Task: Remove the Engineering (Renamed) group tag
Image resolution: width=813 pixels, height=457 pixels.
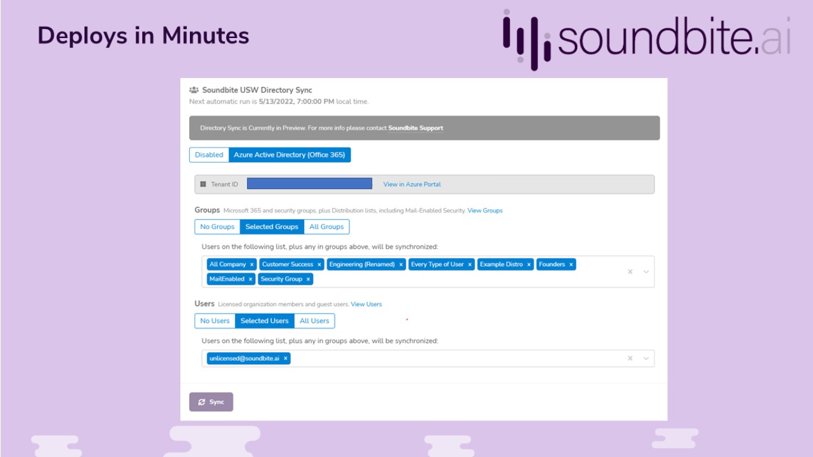Action: (401, 264)
